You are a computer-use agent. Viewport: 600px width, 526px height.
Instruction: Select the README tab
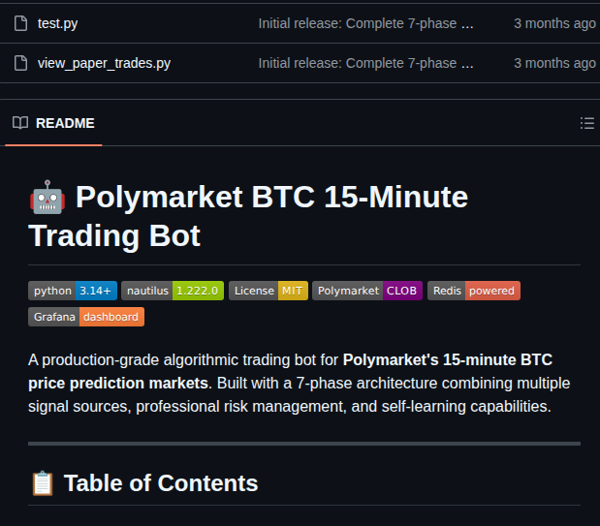point(53,123)
